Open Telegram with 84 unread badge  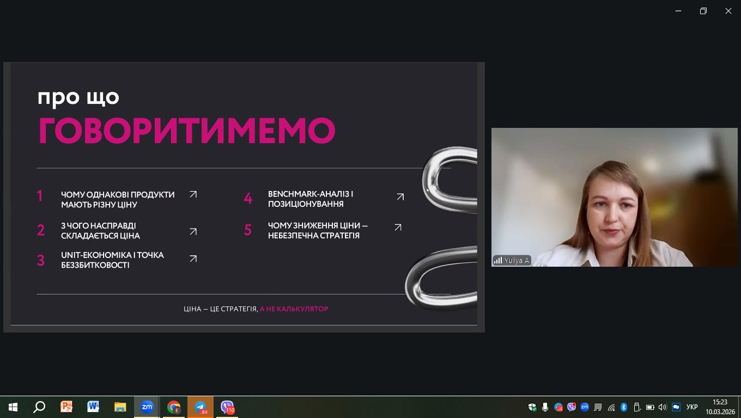[201, 407]
